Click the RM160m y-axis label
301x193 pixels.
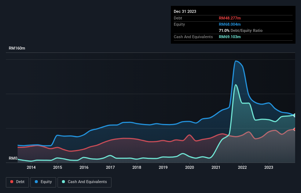[17, 48]
